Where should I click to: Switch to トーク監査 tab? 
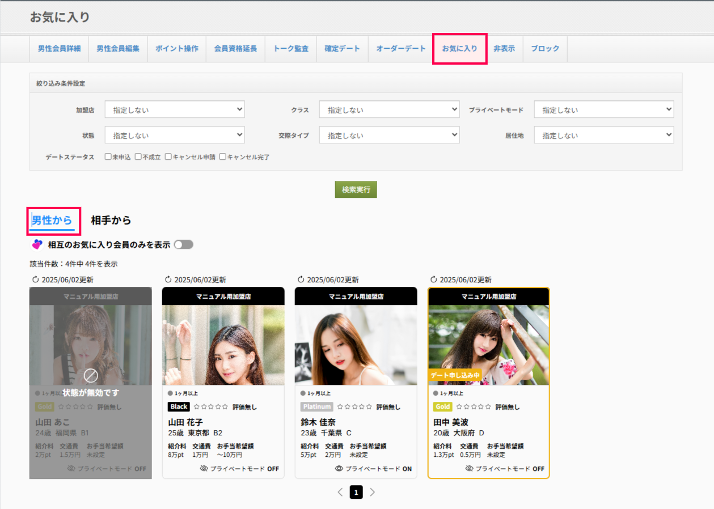(x=291, y=49)
